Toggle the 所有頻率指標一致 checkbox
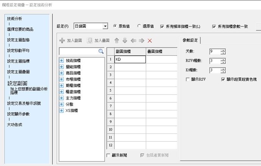The image size is (261, 166). click(162, 26)
